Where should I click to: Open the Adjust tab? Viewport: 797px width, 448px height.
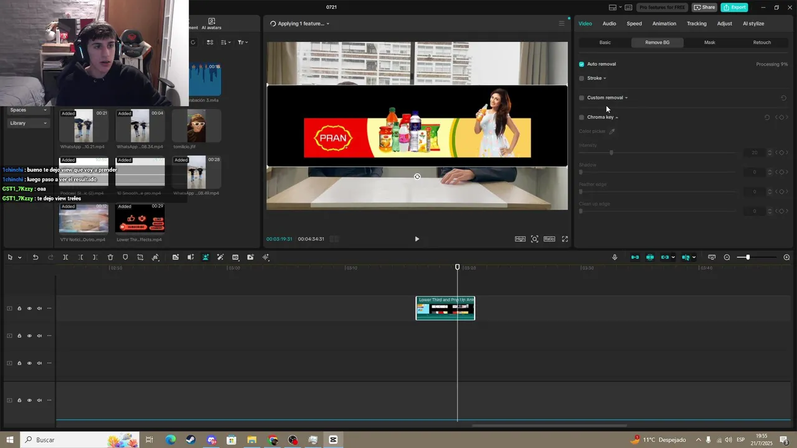tap(724, 24)
